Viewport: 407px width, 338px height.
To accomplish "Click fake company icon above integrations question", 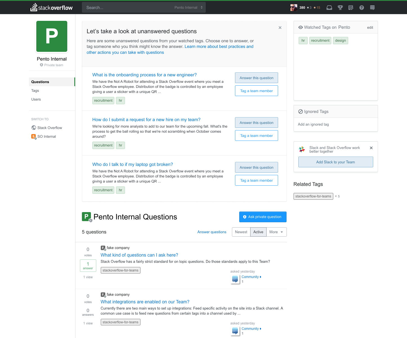I will [x=103, y=295].
